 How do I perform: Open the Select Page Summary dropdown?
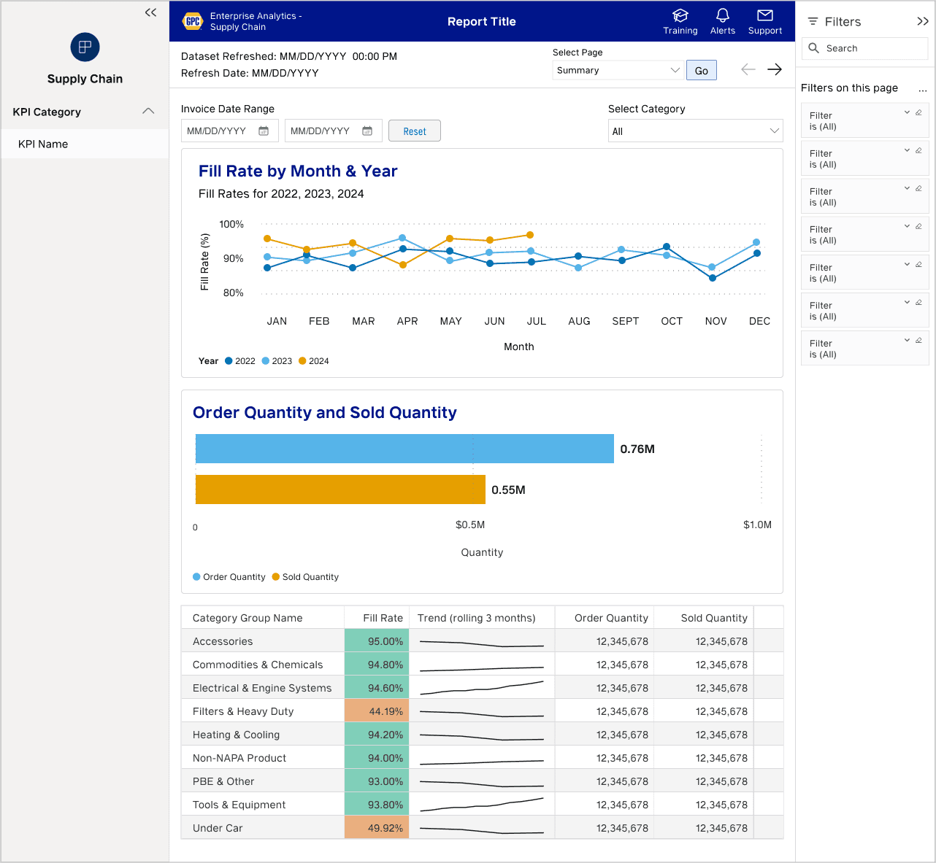pyautogui.click(x=618, y=71)
